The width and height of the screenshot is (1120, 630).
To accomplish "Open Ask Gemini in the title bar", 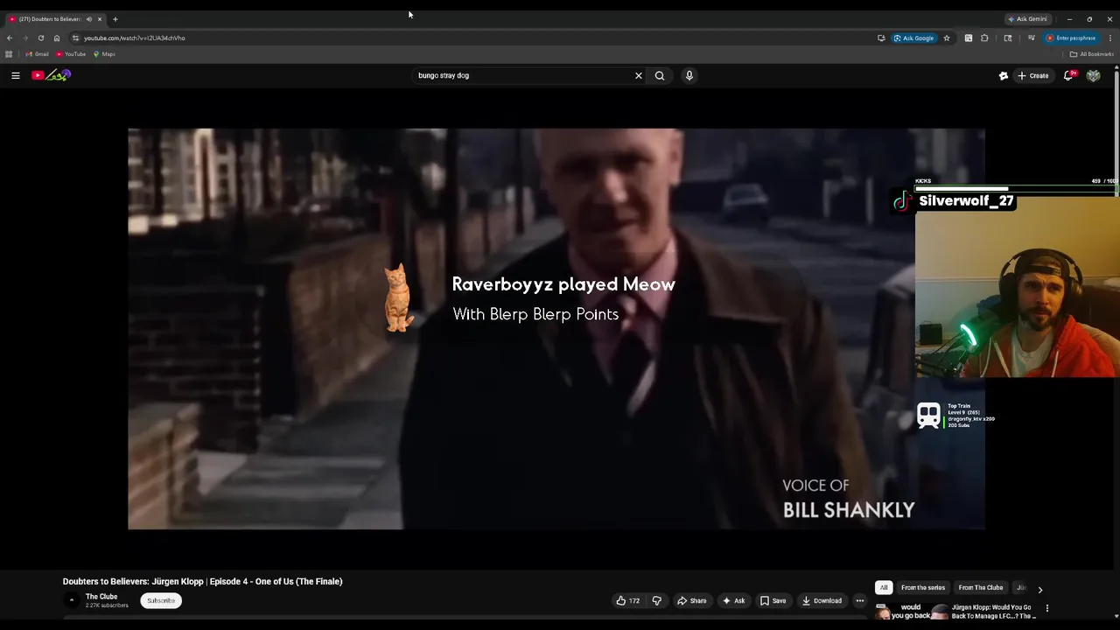I will (1027, 19).
